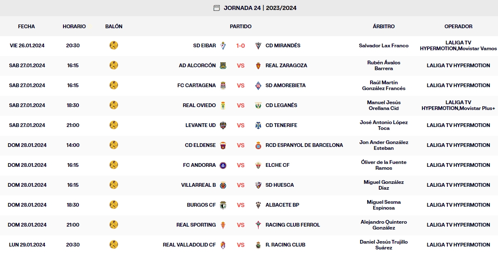498x254 pixels.
Task: Click the ball icon on the Real Oviedo row
Action: click(x=114, y=105)
